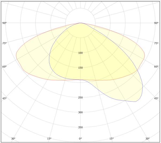Select the 45° label on the left edge
The width and height of the screenshot is (161, 143).
(x=5, y=99)
